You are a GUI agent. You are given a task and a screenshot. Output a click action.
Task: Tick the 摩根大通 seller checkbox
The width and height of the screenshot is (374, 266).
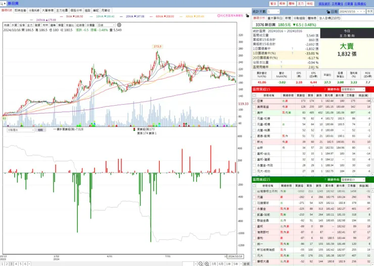pos(254,261)
